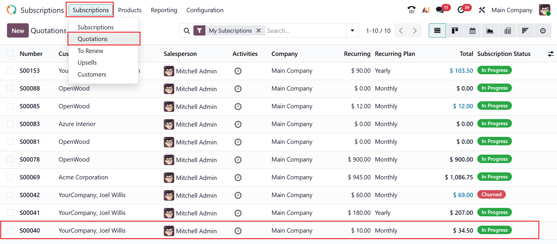Click the New button
The height and width of the screenshot is (244, 557).
click(x=18, y=31)
